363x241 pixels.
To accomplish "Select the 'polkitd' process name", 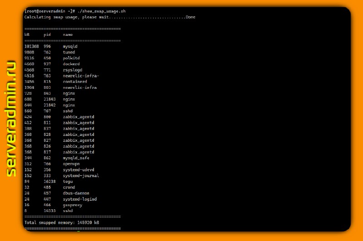I will point(71,58).
